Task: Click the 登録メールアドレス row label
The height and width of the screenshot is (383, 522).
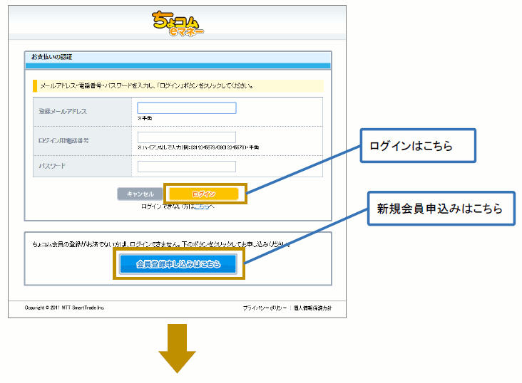Action: [63, 112]
